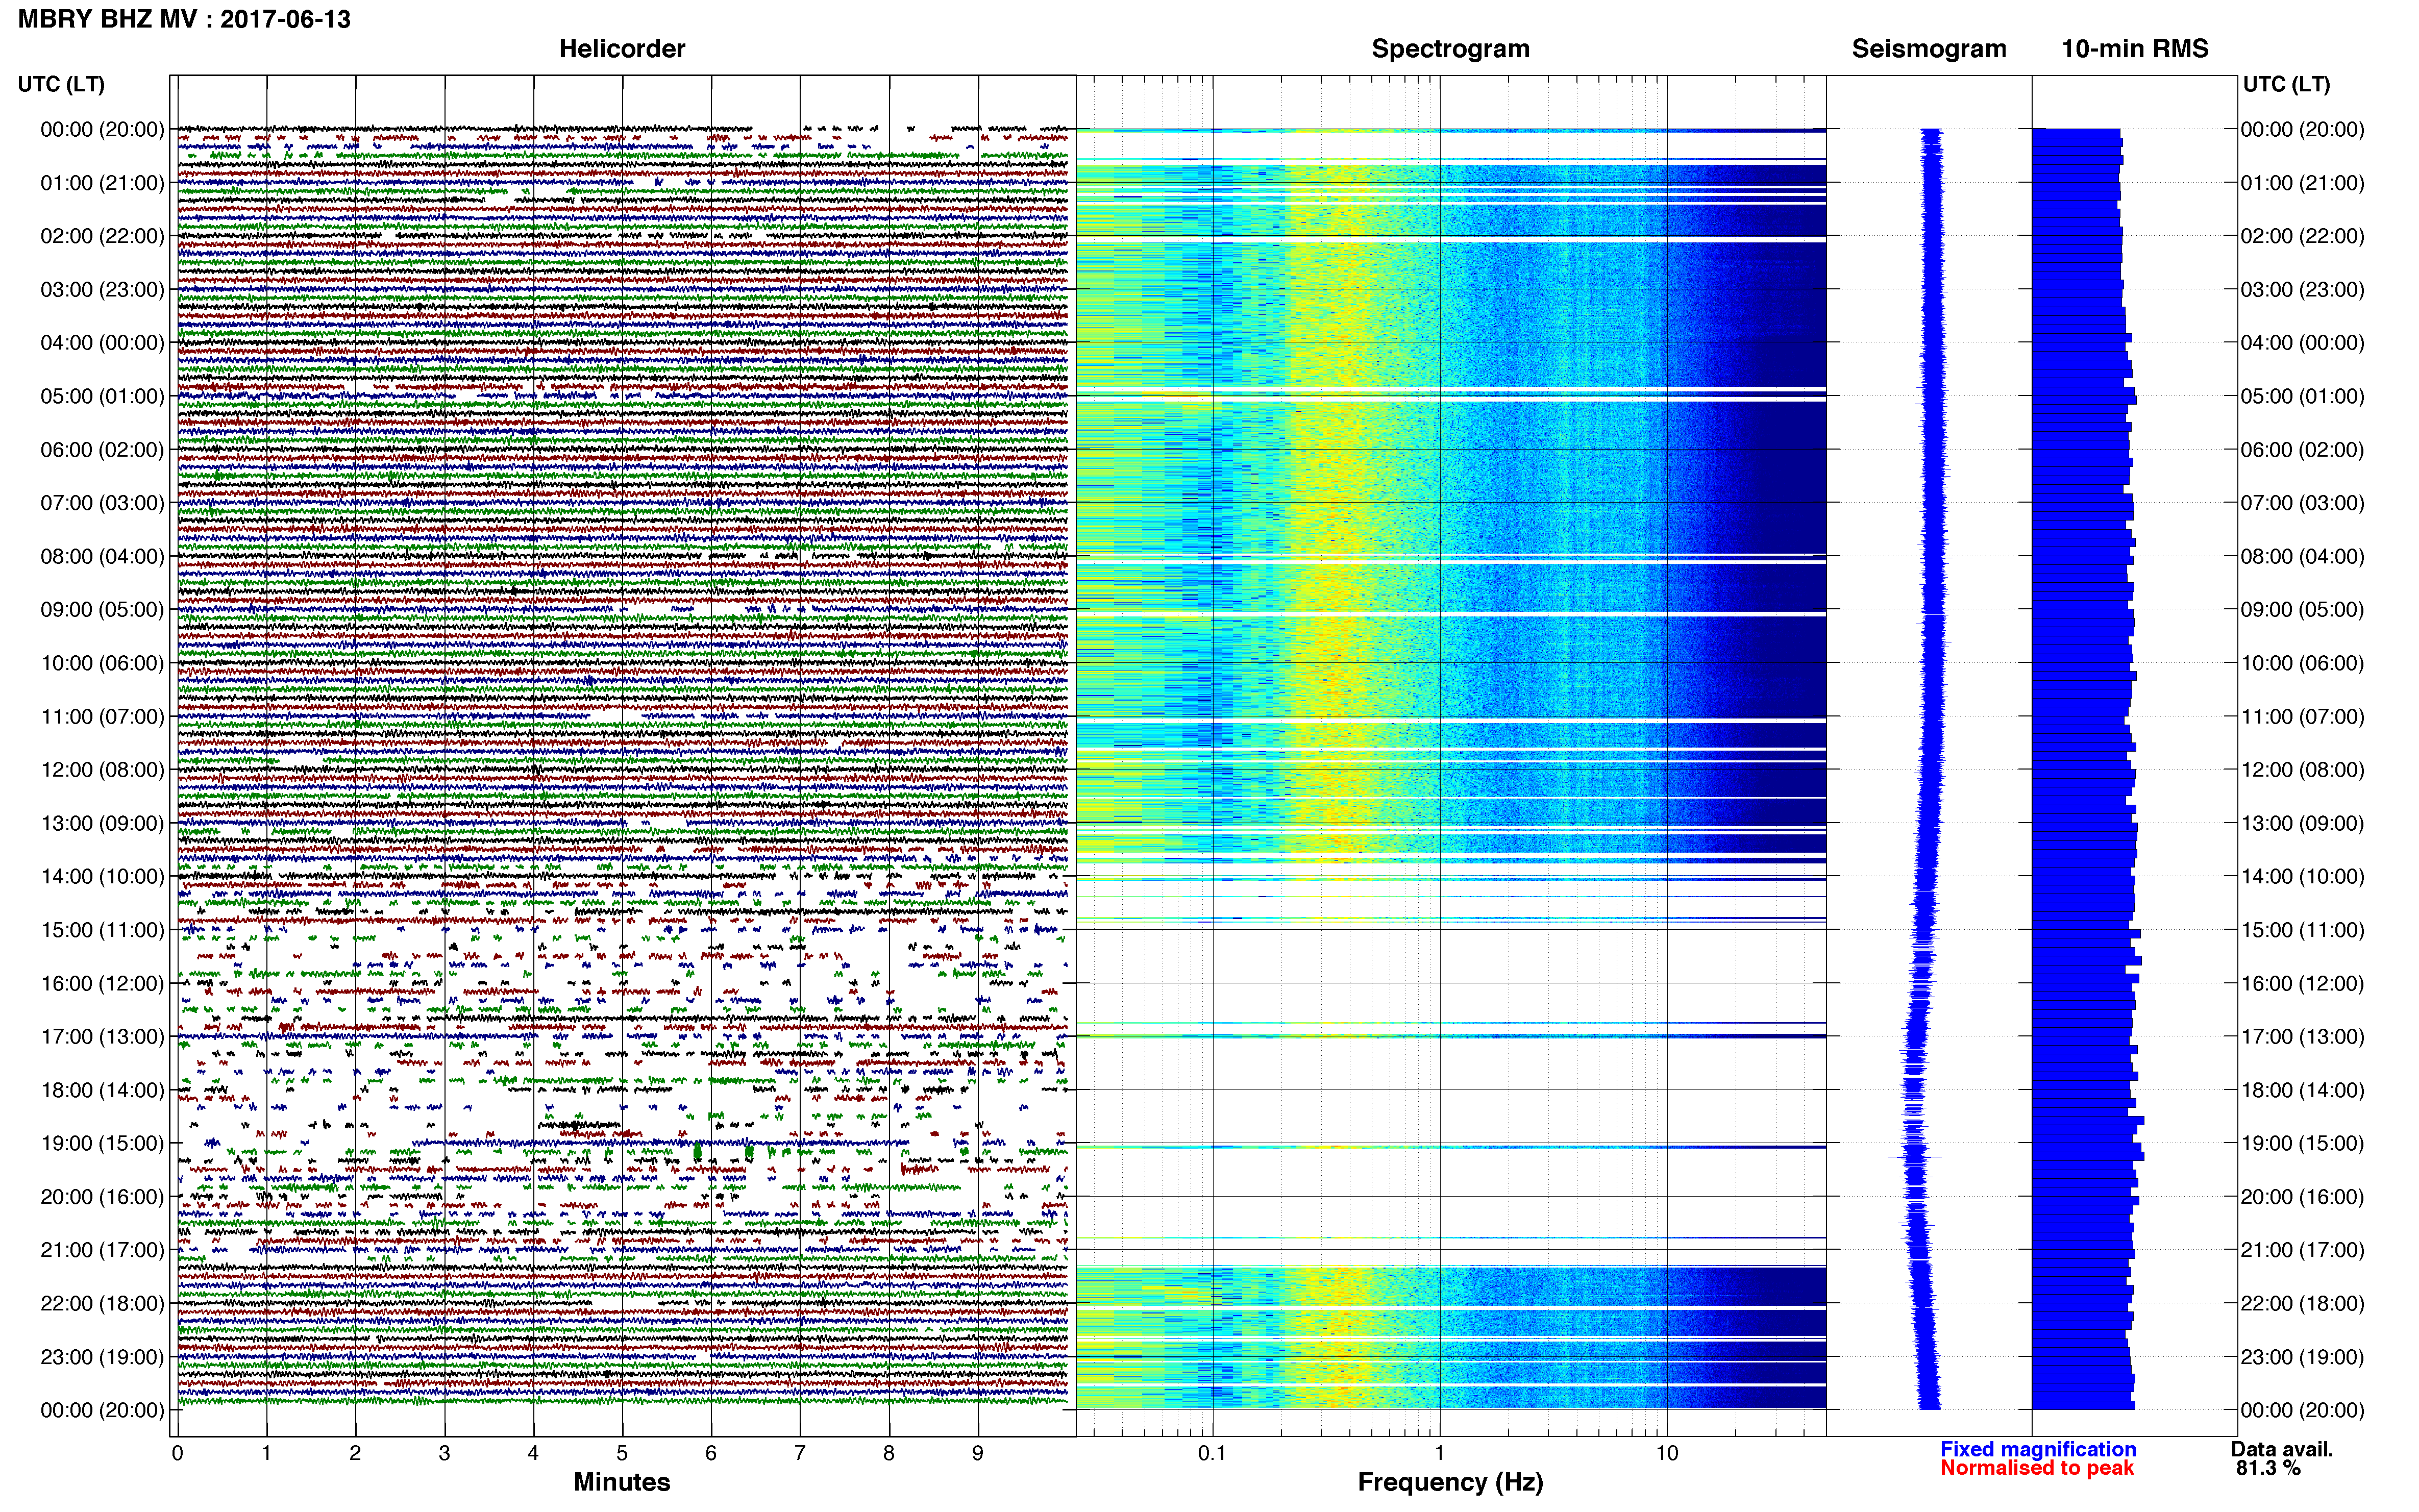Click the spectrogram band near 17:00 UTC

[x=1450, y=1036]
